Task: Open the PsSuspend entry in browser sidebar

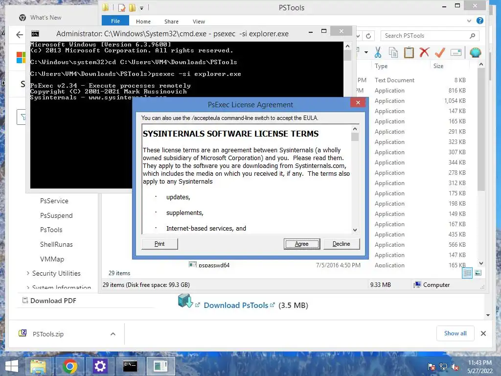Action: (x=56, y=215)
